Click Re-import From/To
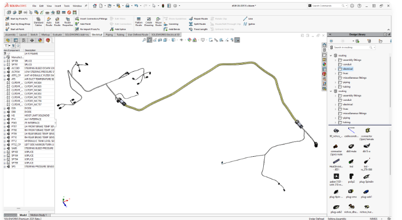 [88, 29]
